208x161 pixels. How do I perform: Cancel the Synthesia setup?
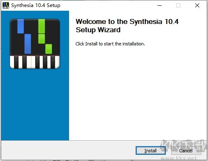[186, 151]
